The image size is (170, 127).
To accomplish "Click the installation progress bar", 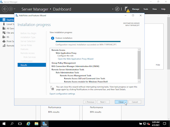I will [88, 42].
